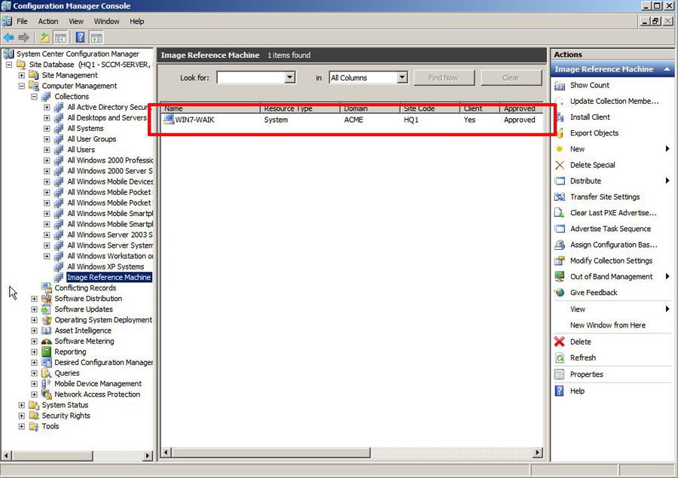The width and height of the screenshot is (678, 478).
Task: Select Update Collection Membership action
Action: [614, 101]
